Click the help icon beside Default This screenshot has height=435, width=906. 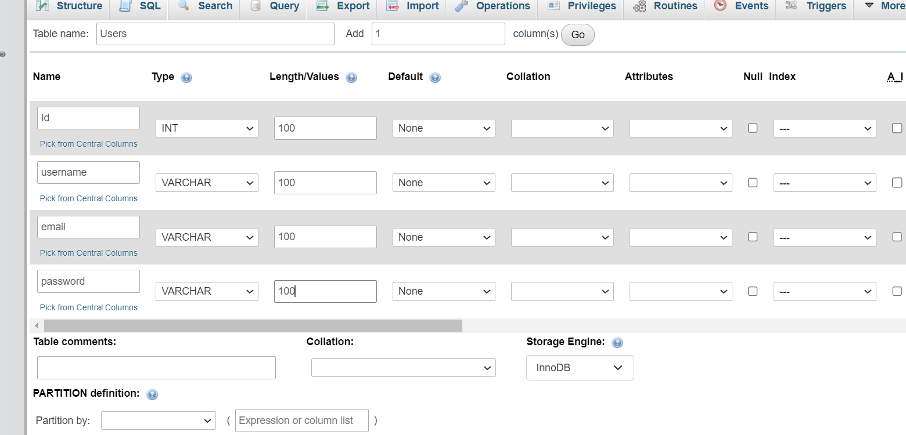[435, 77]
